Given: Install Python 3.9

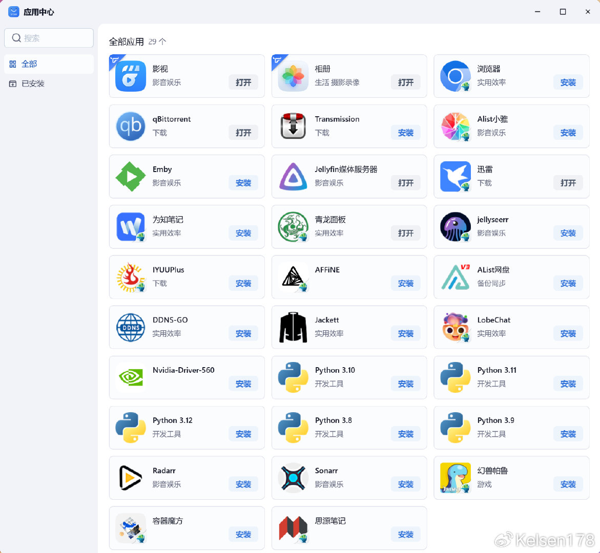Looking at the screenshot, I should click(x=568, y=434).
